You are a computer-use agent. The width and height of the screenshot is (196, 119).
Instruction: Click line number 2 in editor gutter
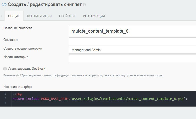pyautogui.click(x=5, y=99)
